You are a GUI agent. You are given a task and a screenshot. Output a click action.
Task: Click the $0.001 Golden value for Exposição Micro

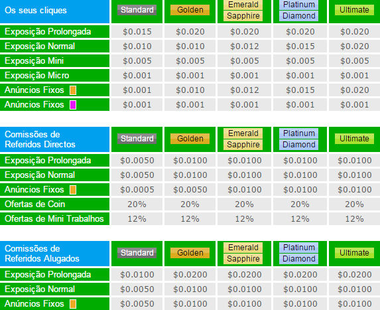point(190,76)
